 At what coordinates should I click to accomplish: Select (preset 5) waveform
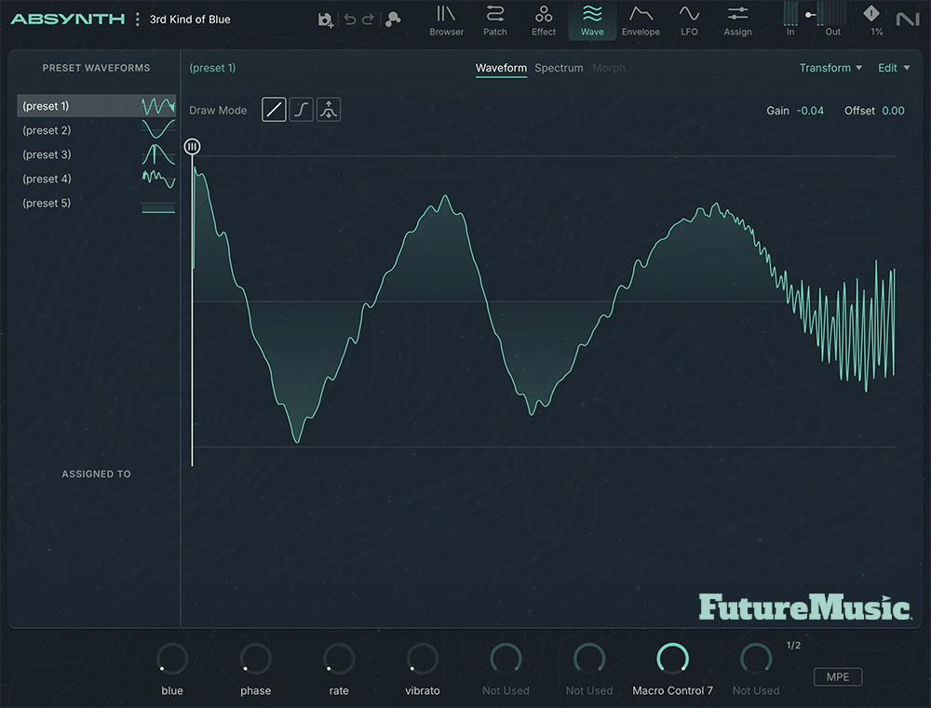(97, 203)
